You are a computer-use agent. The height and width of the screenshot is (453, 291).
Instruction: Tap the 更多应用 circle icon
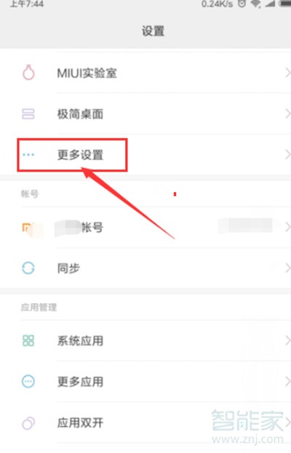(28, 382)
